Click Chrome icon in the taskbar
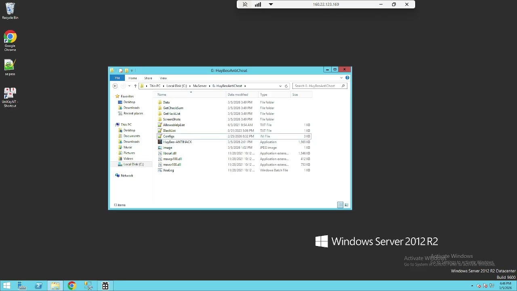 (x=72, y=286)
